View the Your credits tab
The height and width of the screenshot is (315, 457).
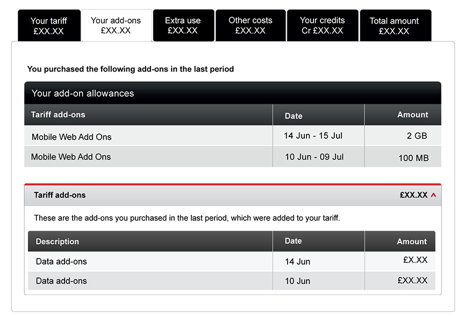pos(323,26)
